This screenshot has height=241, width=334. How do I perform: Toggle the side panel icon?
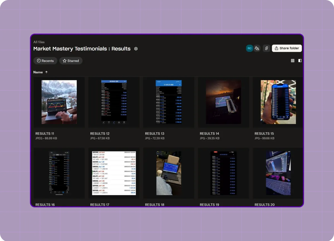(x=300, y=61)
